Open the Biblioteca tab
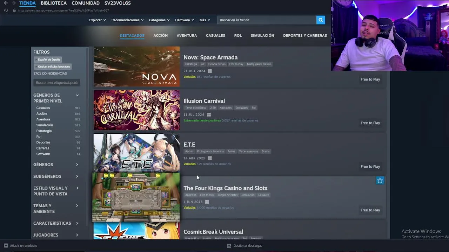This screenshot has height=252, width=449. pyautogui.click(x=54, y=3)
